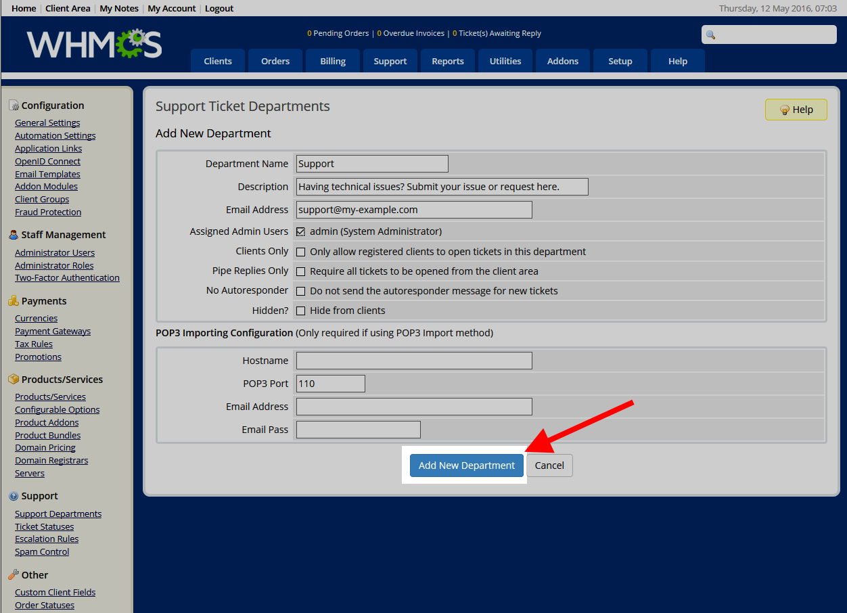Open the Utilities menu tab
The width and height of the screenshot is (847, 613).
pyautogui.click(x=505, y=61)
